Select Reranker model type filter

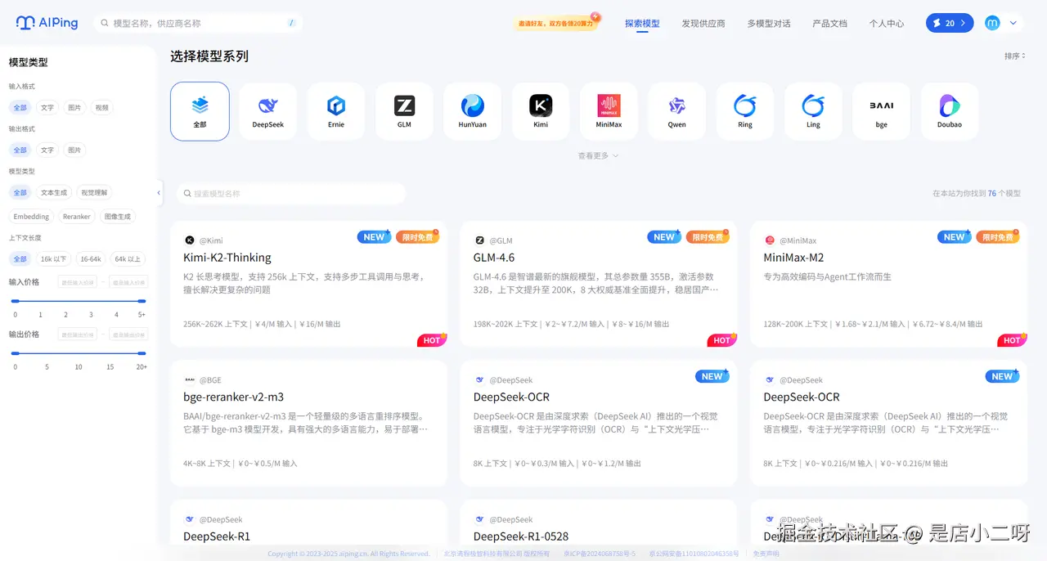pos(77,217)
